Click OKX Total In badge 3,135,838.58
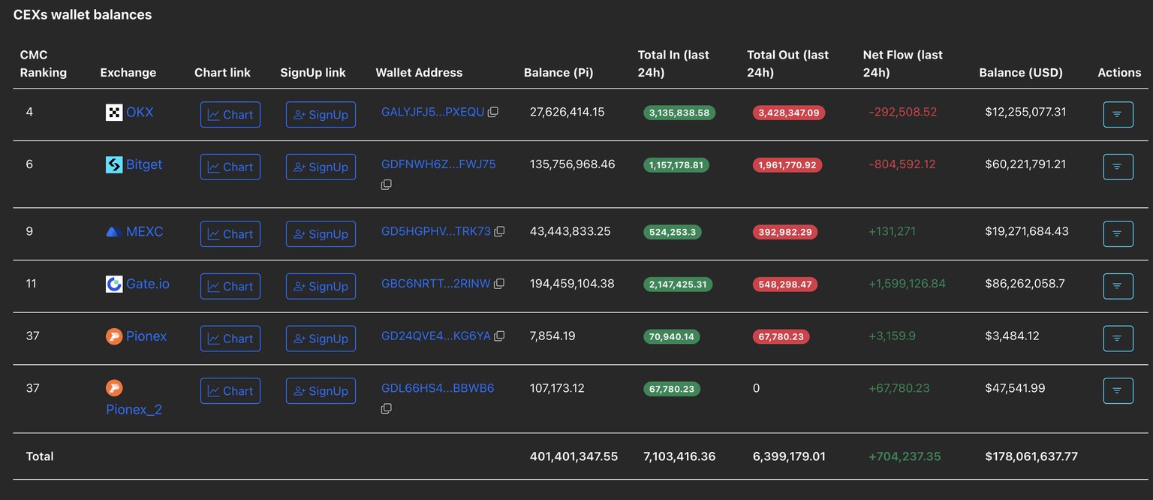This screenshot has height=500, width=1153. (679, 113)
